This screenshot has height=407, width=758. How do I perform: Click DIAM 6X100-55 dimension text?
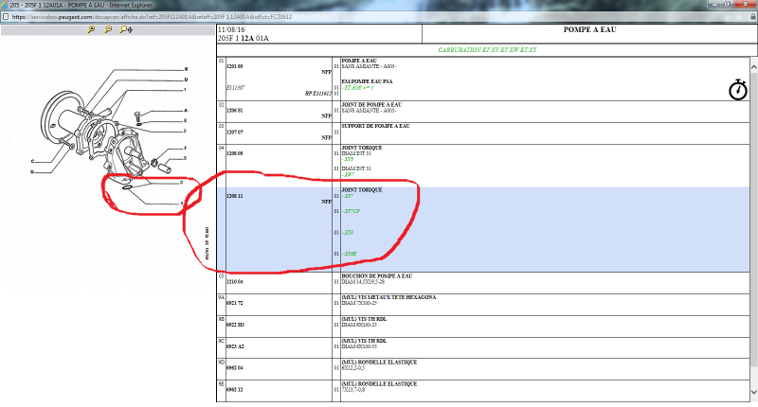[x=359, y=346]
